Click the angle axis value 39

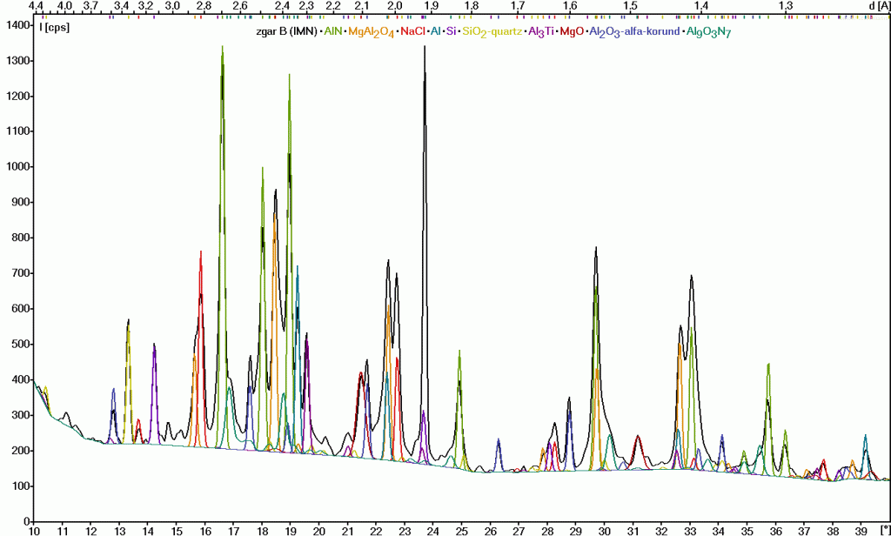(861, 530)
